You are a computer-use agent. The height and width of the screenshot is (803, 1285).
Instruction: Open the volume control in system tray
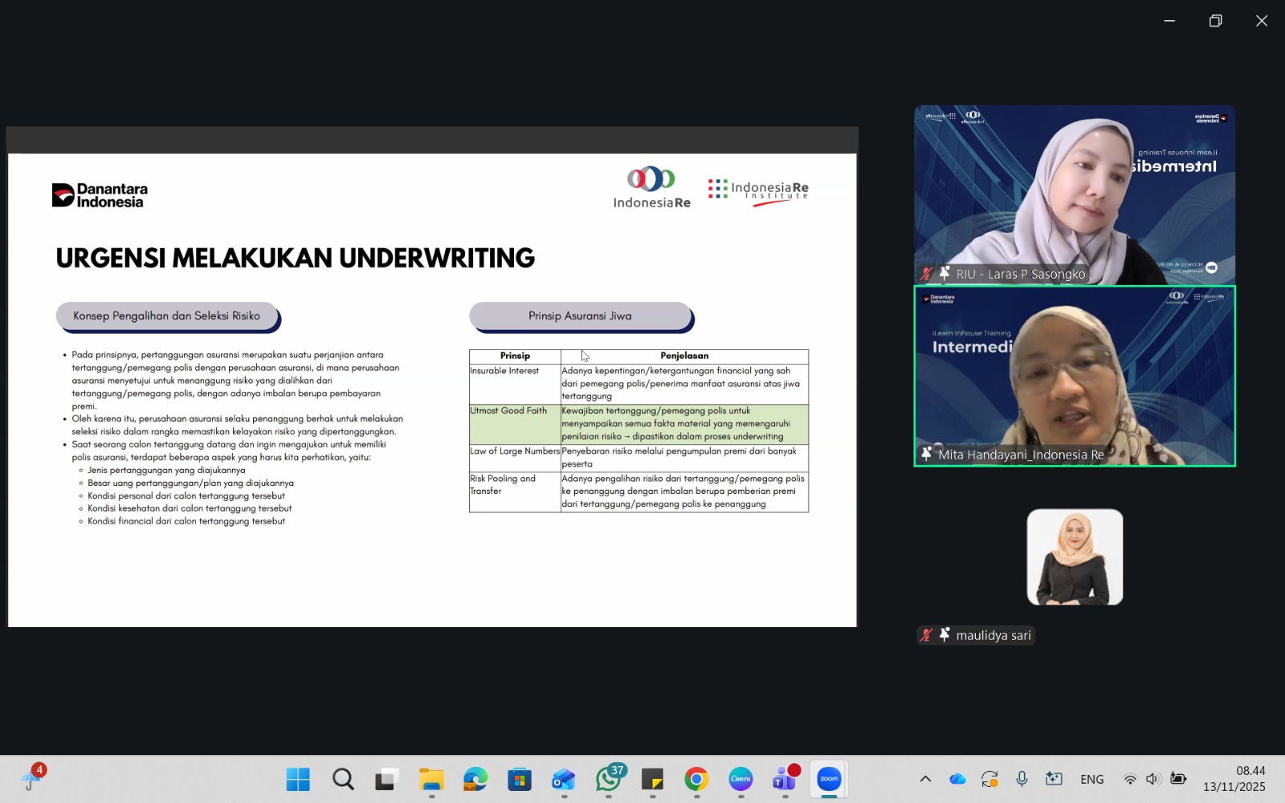[x=1153, y=779]
